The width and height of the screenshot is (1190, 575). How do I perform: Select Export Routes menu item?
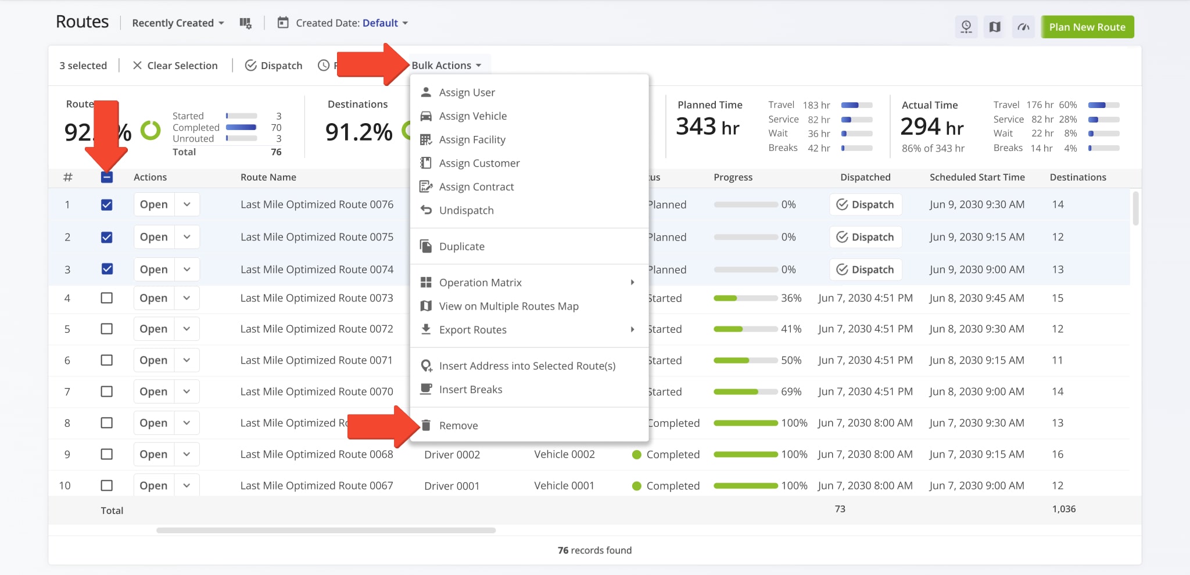pyautogui.click(x=472, y=330)
